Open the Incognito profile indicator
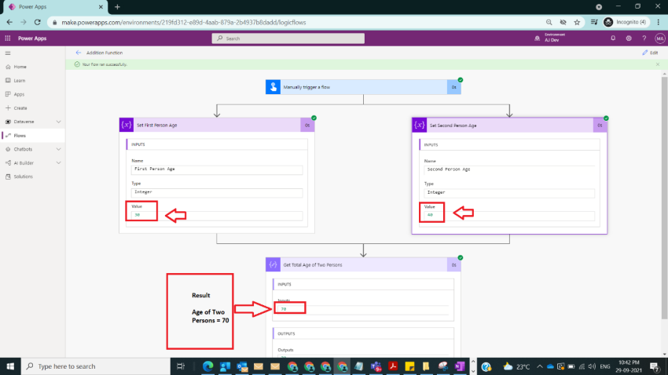668x375 pixels. click(625, 22)
